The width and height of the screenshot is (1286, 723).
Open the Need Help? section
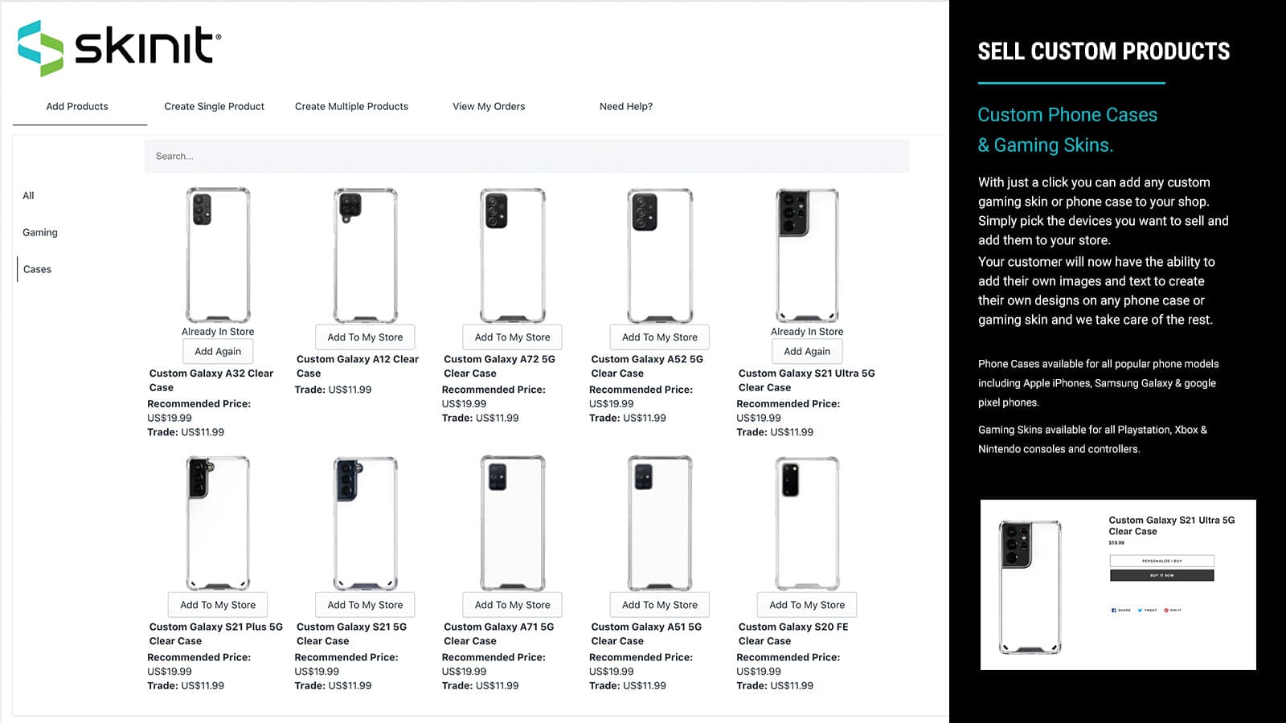(x=626, y=106)
